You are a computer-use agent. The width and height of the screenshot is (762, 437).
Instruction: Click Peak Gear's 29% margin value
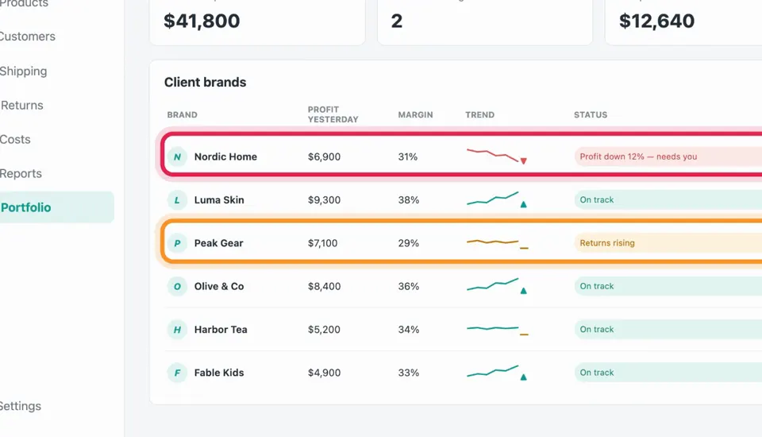[x=408, y=243]
